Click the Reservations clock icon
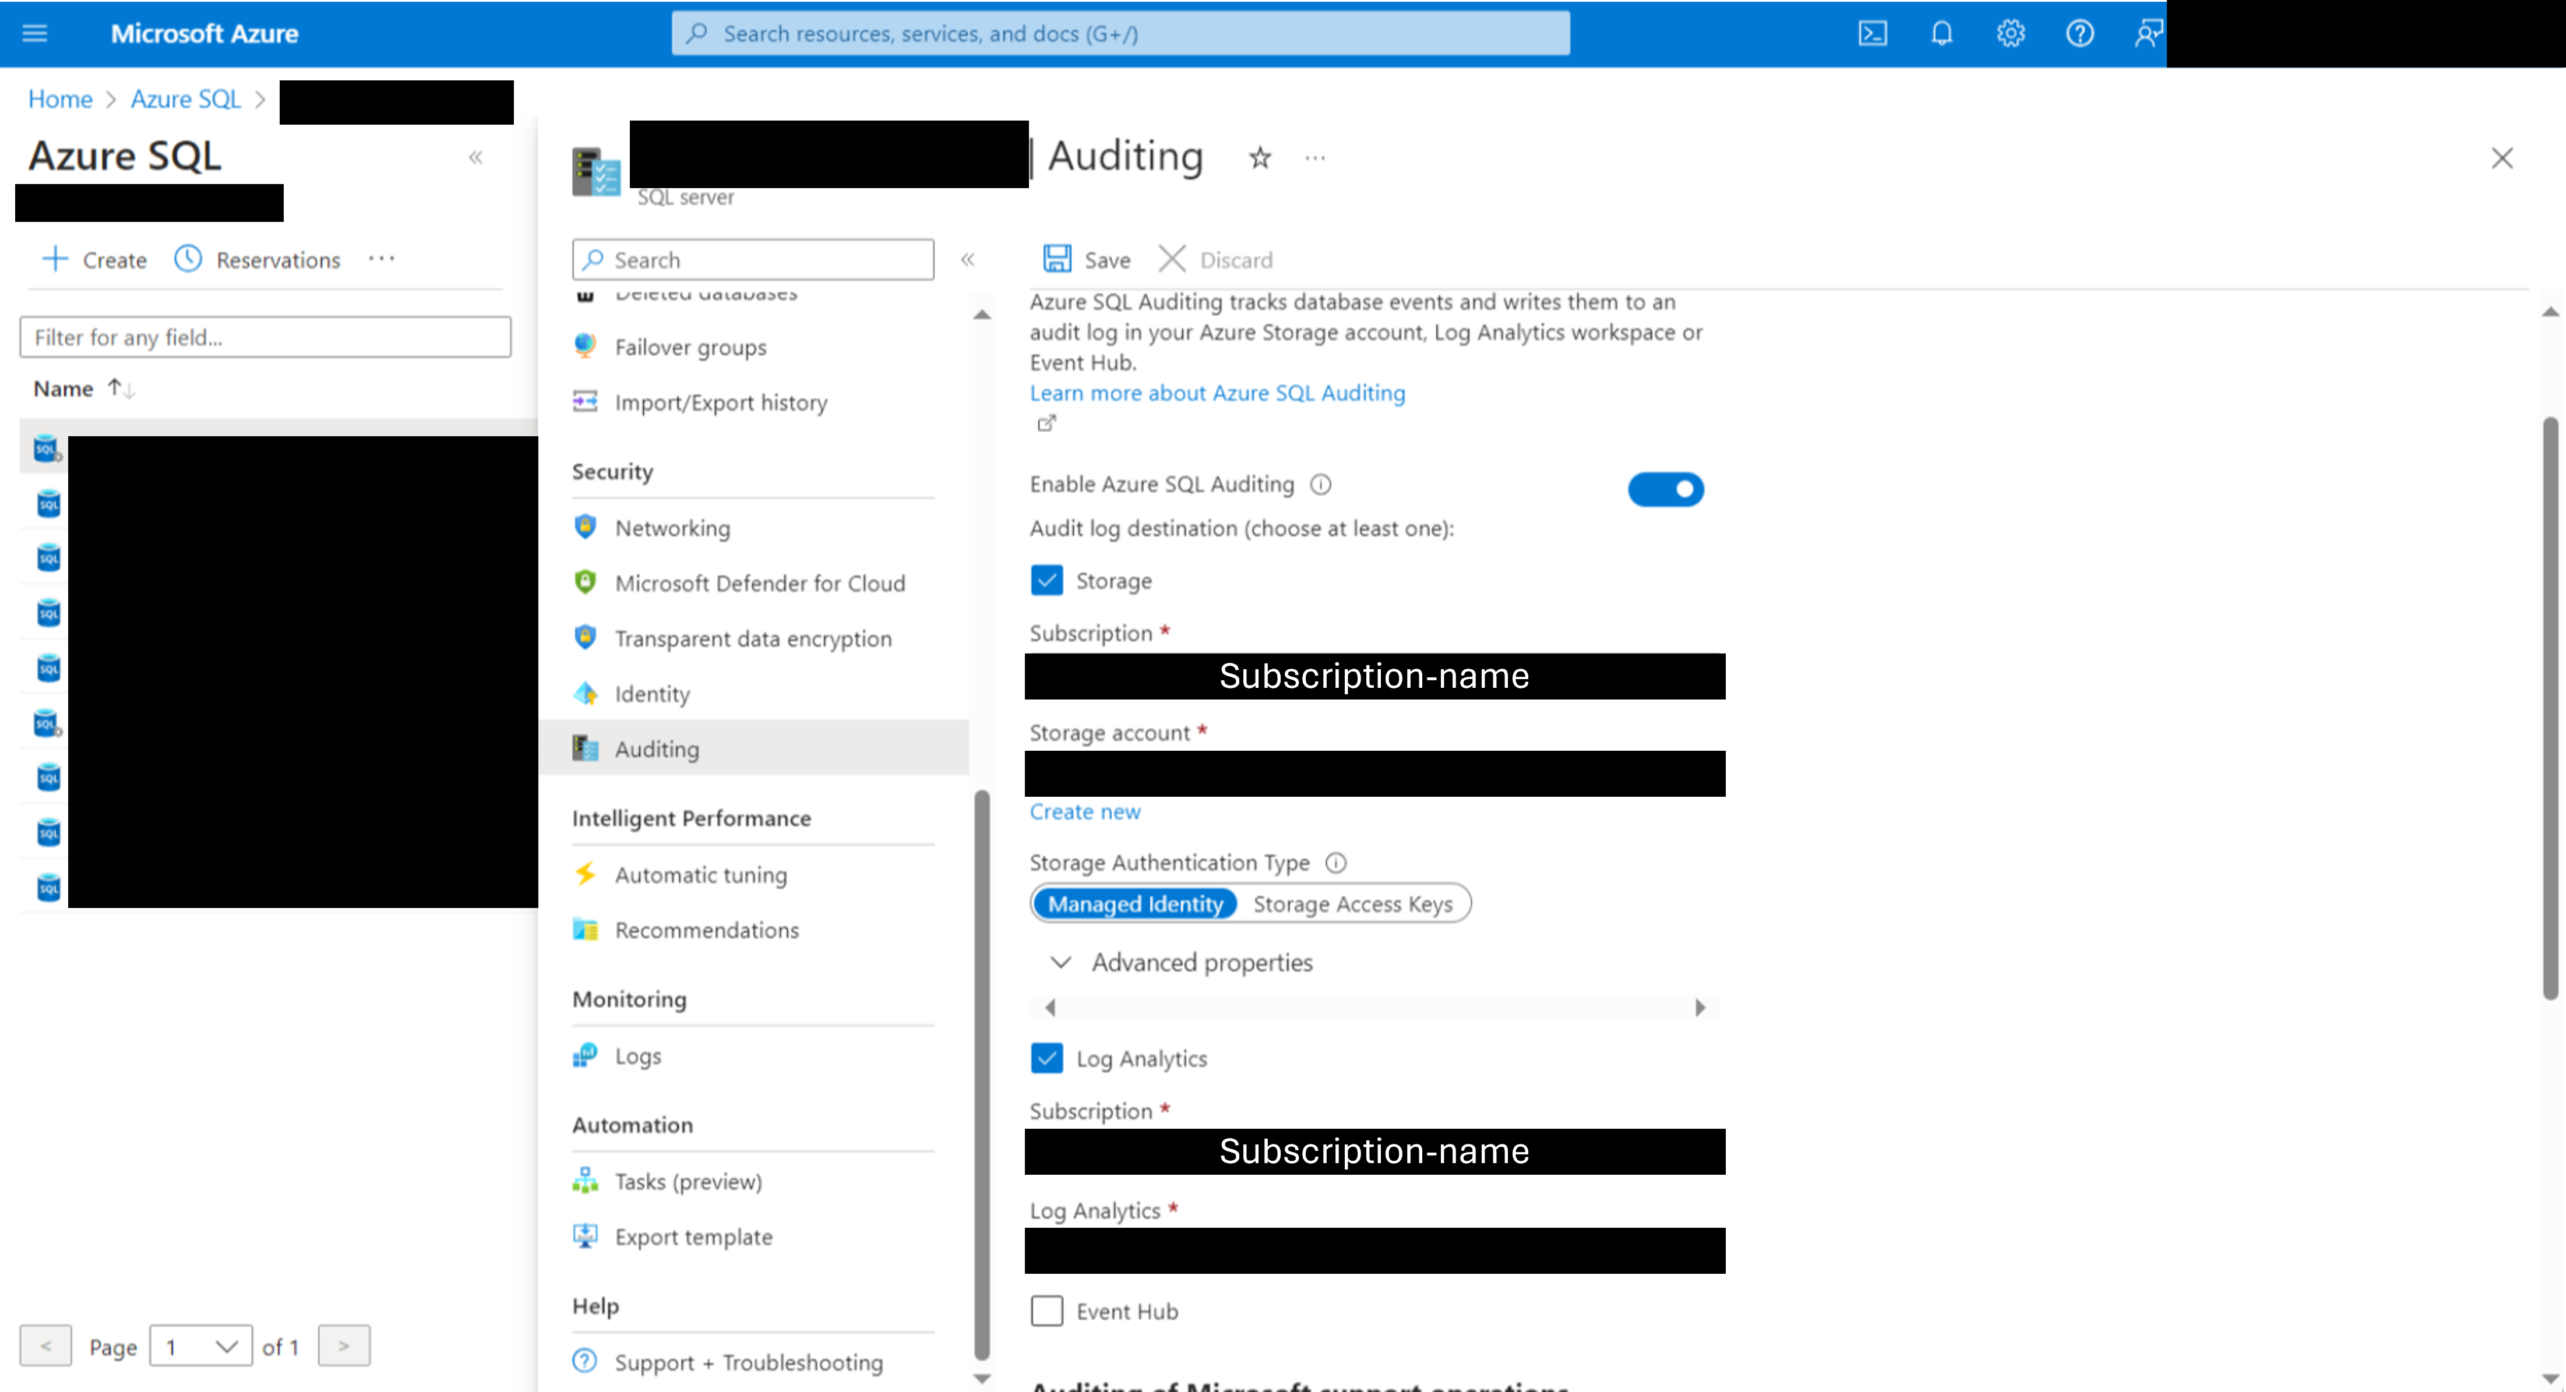 click(x=187, y=259)
